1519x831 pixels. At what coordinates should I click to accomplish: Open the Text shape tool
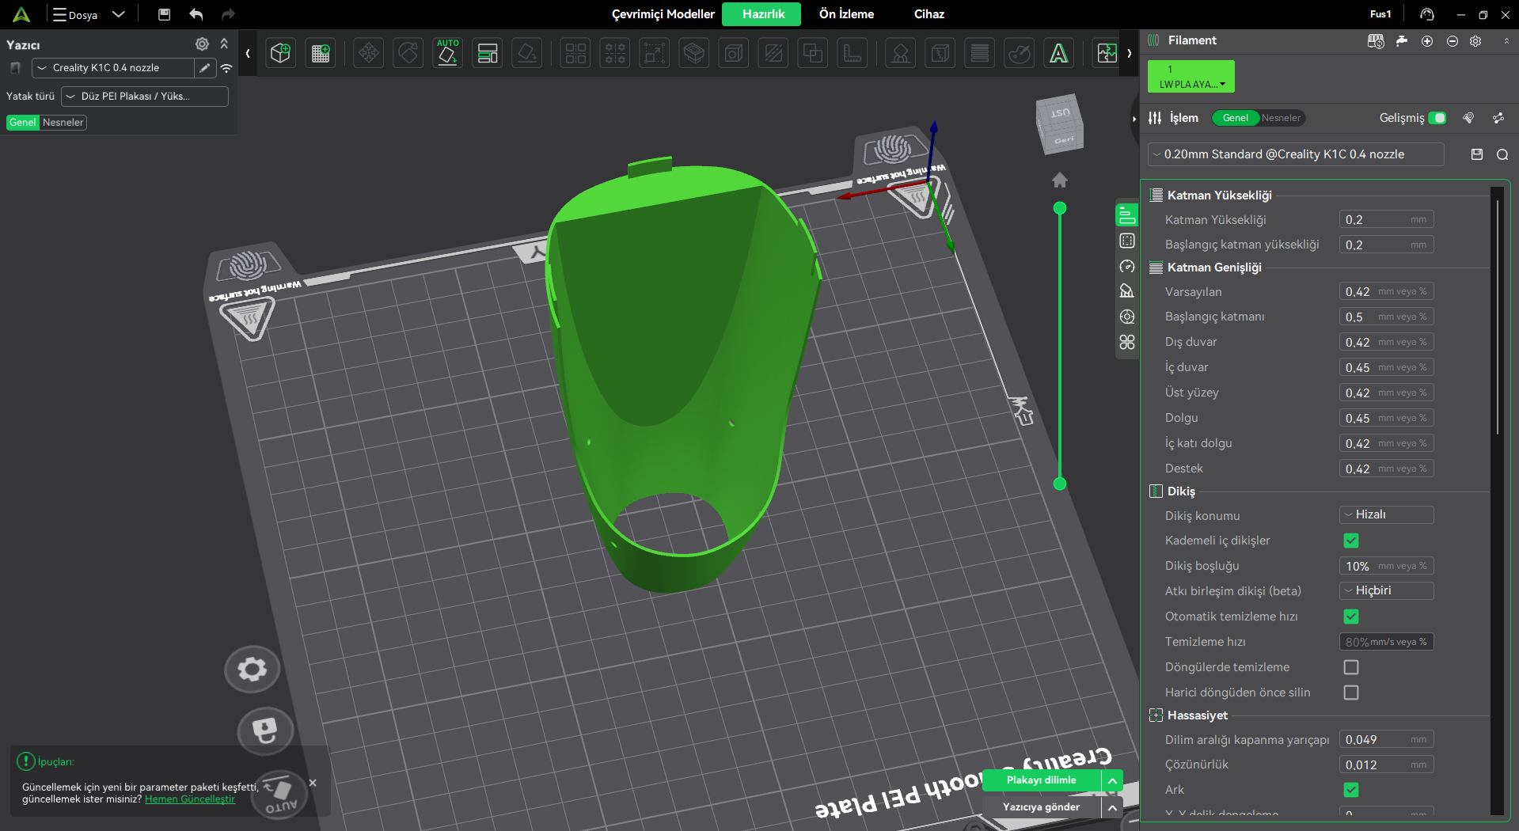pos(1058,54)
